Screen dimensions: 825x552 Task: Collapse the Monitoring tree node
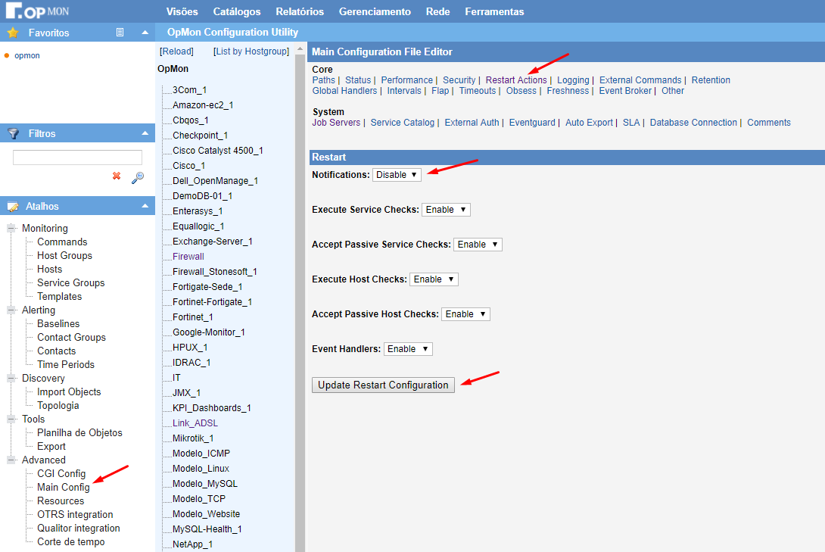click(x=12, y=229)
